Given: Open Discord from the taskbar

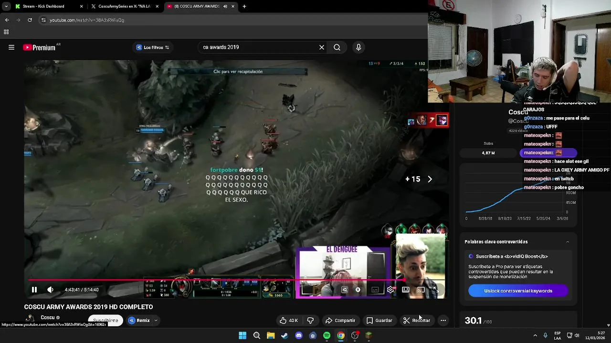Looking at the screenshot, I should [x=299, y=335].
